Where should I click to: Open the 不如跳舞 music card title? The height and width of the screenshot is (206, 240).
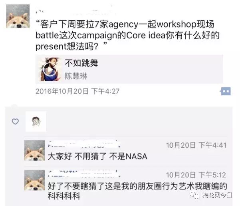tap(81, 63)
